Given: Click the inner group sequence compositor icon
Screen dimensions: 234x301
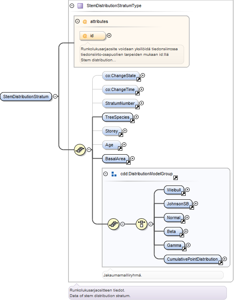Looking at the screenshot, I should click(114, 224).
